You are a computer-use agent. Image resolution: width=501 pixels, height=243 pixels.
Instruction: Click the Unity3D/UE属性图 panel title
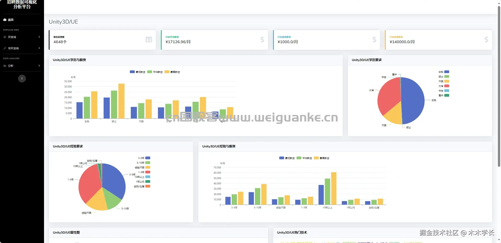66,232
